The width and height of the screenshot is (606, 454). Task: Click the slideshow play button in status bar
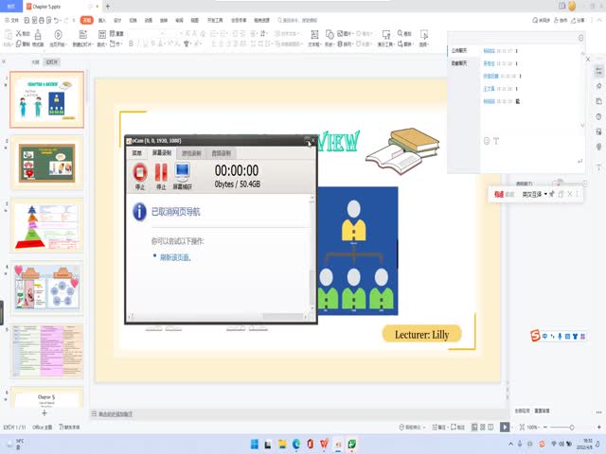(505, 428)
